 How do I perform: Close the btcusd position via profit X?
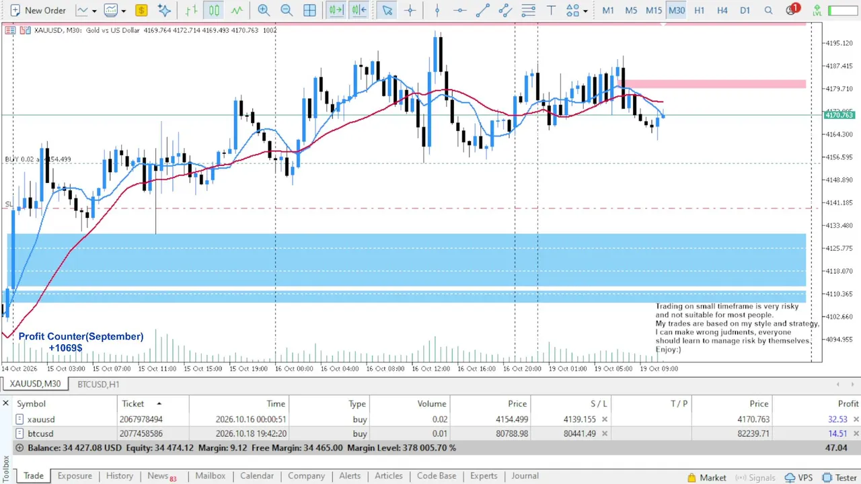pos(856,434)
